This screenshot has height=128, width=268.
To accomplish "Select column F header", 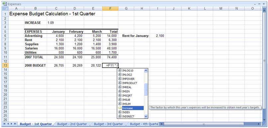I will (110, 9).
